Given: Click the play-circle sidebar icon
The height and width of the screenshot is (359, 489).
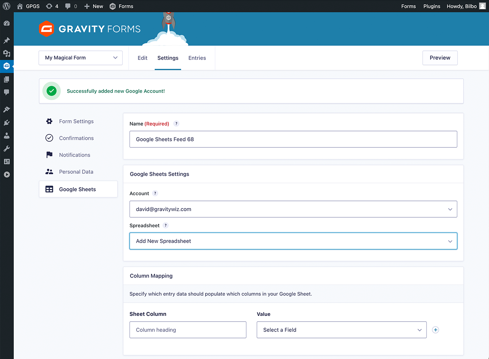Looking at the screenshot, I should pyautogui.click(x=6, y=175).
